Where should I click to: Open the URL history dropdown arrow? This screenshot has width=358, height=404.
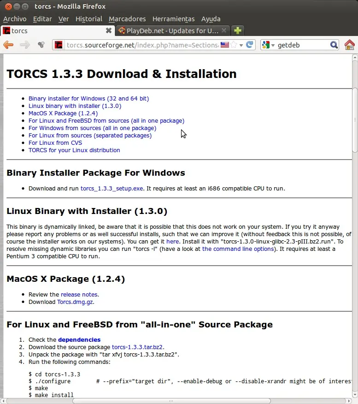tap(241, 45)
